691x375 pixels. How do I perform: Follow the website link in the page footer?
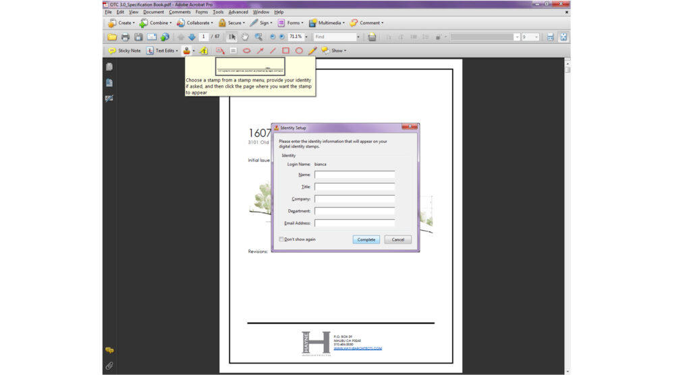[358, 348]
